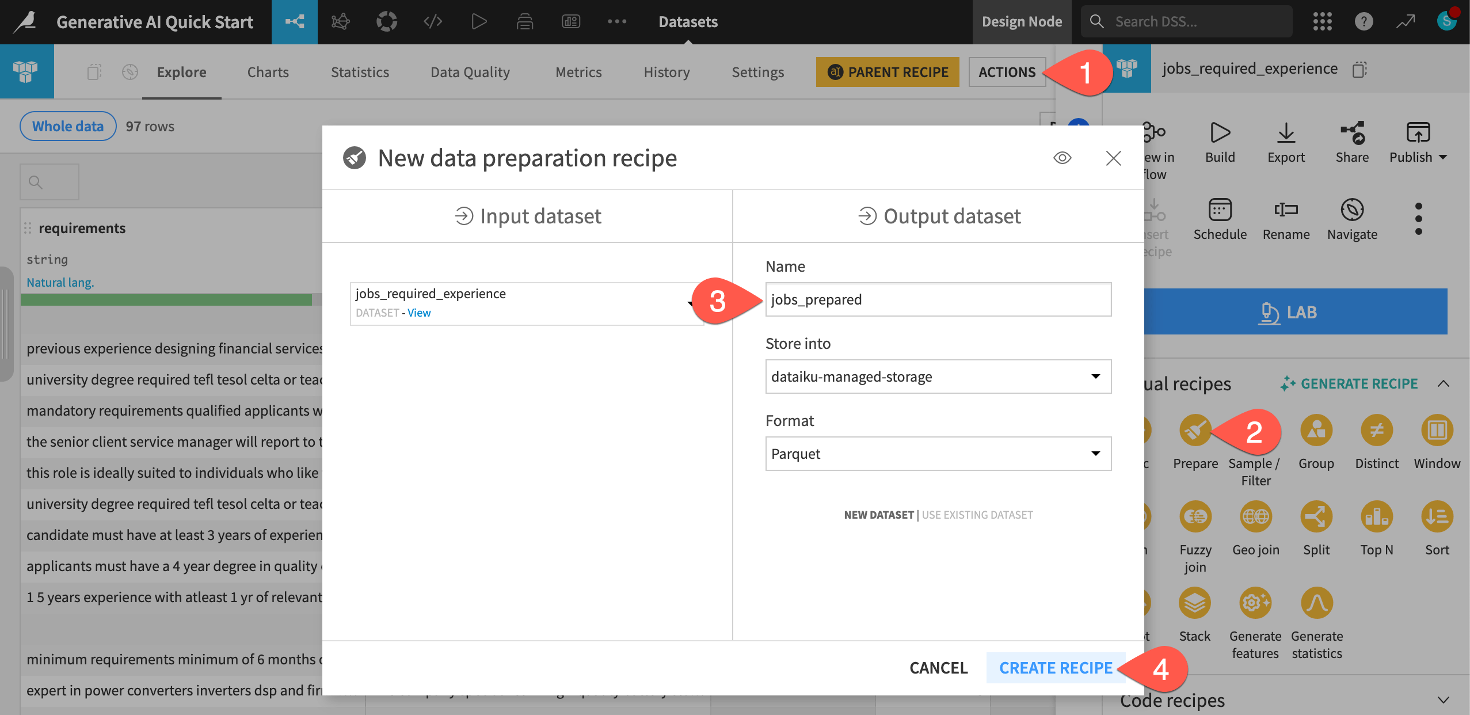The width and height of the screenshot is (1470, 715).
Task: Switch to USE EXISTING DATASET option
Action: (x=977, y=515)
